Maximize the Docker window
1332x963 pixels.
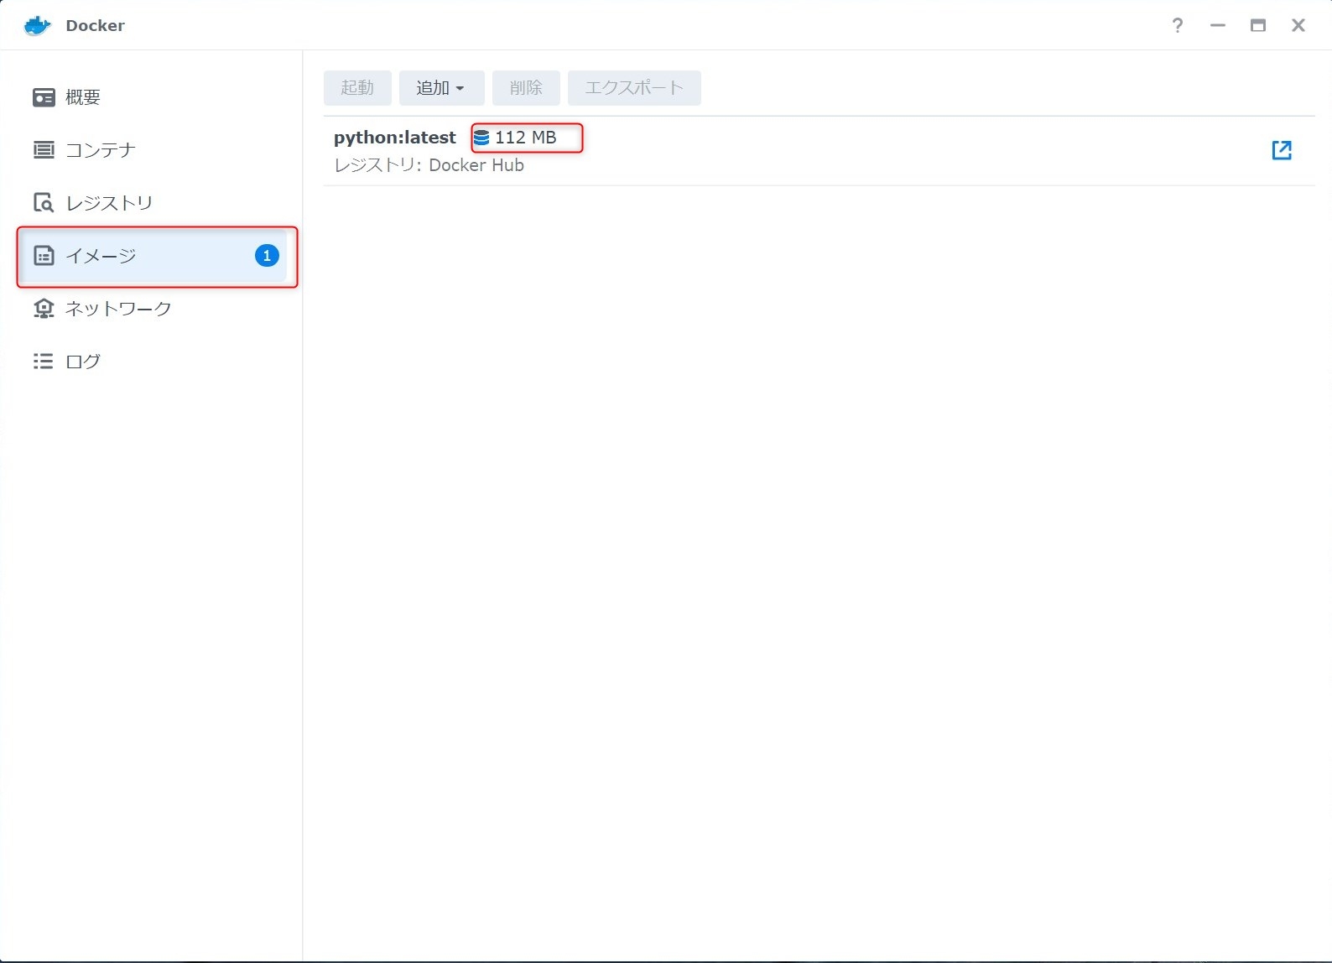point(1258,25)
